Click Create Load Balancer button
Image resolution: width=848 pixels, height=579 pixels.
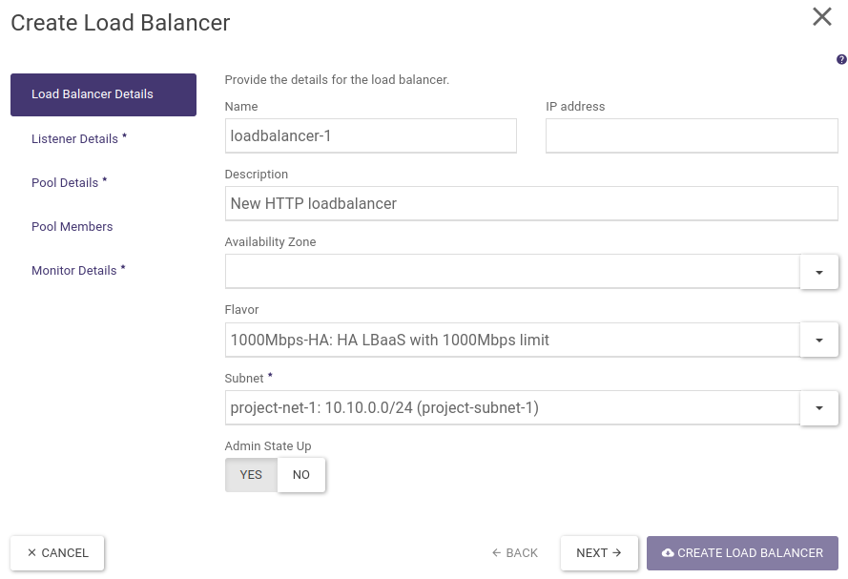[x=742, y=553]
